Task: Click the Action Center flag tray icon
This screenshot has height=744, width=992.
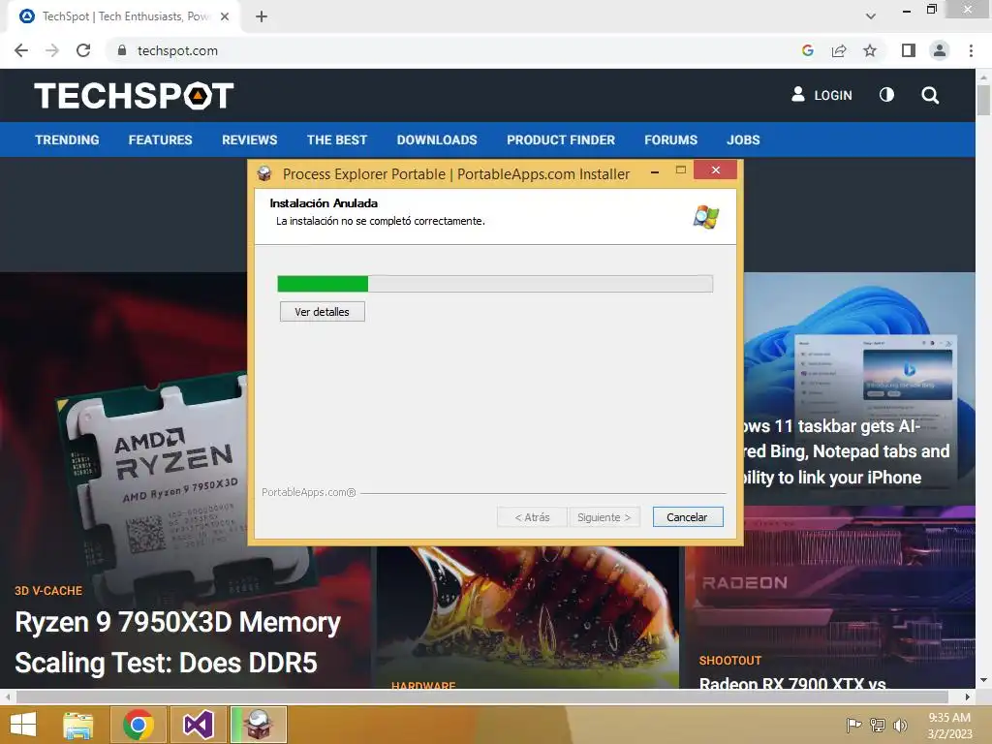Action: (854, 725)
